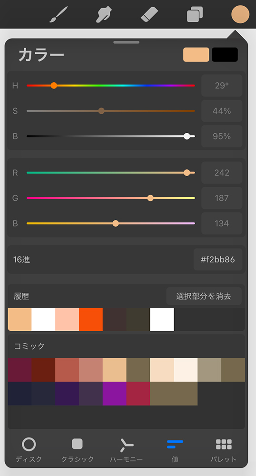Select the secondary black color swatch
Screen dimensions: 256x476
pyautogui.click(x=225, y=55)
